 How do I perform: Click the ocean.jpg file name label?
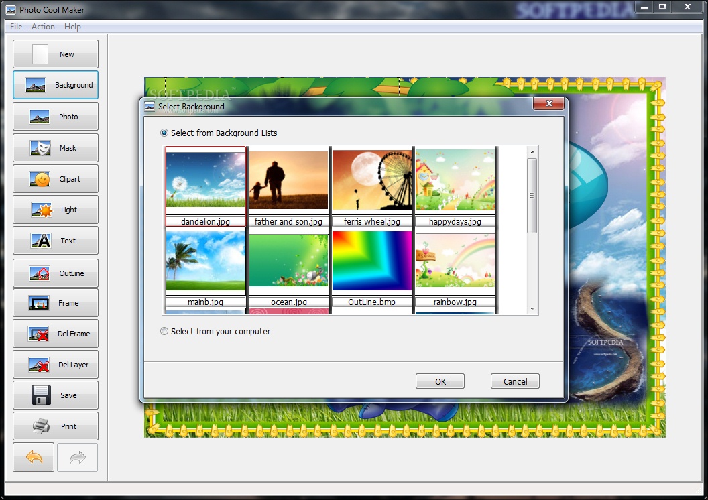coord(289,302)
